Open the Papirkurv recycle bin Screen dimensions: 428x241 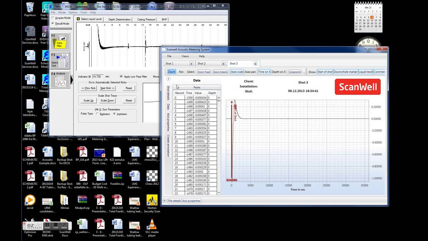(x=30, y=9)
